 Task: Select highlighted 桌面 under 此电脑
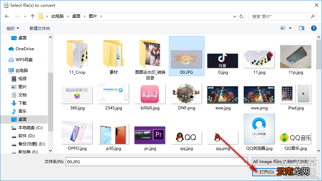point(24,119)
